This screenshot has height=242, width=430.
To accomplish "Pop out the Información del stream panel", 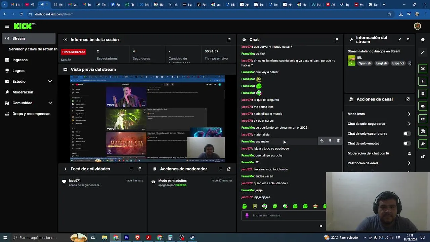I will 407,40.
